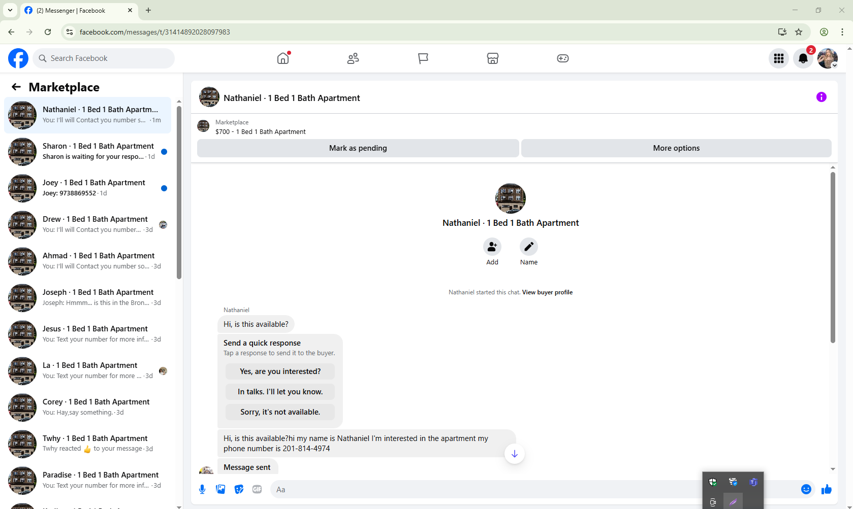853x509 pixels.
Task: Open Ahmad's apartment conversation
Action: 88,261
